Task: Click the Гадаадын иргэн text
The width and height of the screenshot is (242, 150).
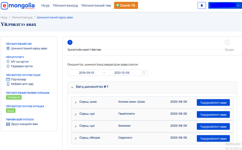Action: [x=22, y=66]
